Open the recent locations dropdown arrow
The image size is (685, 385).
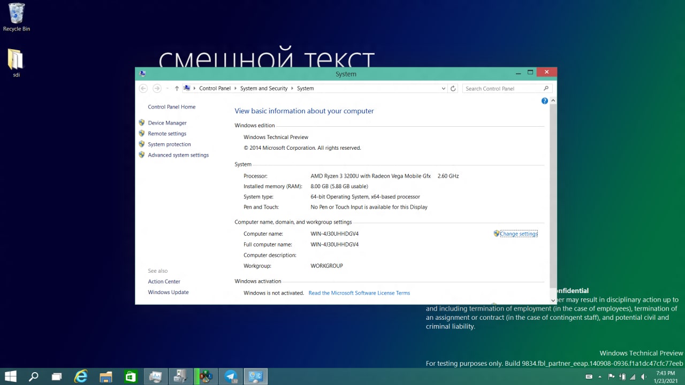[167, 89]
